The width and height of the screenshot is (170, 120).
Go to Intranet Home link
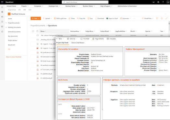11,6
